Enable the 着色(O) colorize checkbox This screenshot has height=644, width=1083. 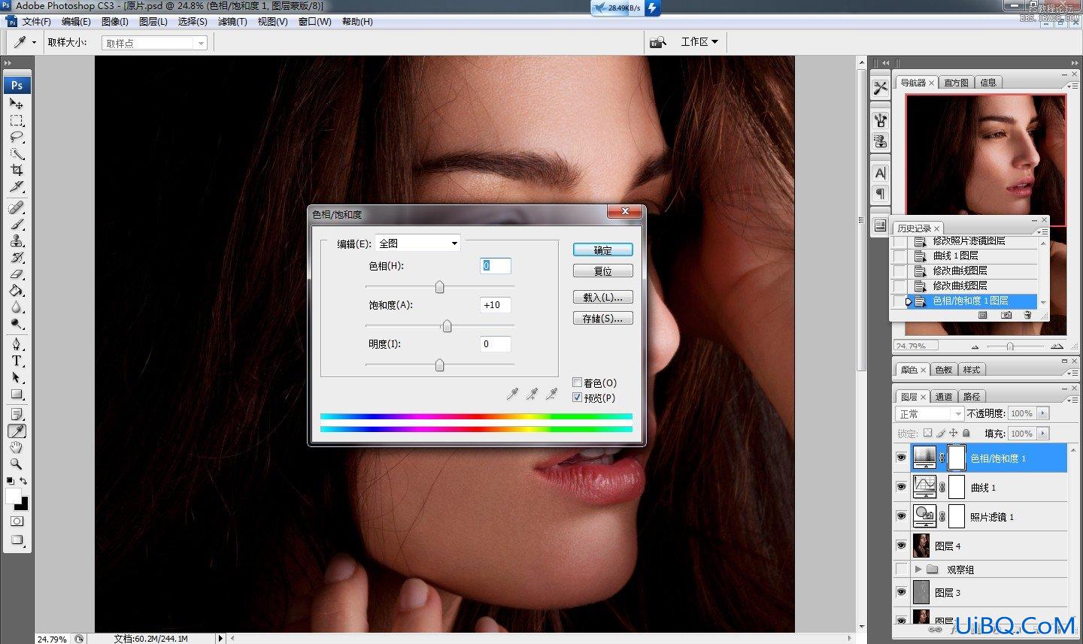(577, 383)
